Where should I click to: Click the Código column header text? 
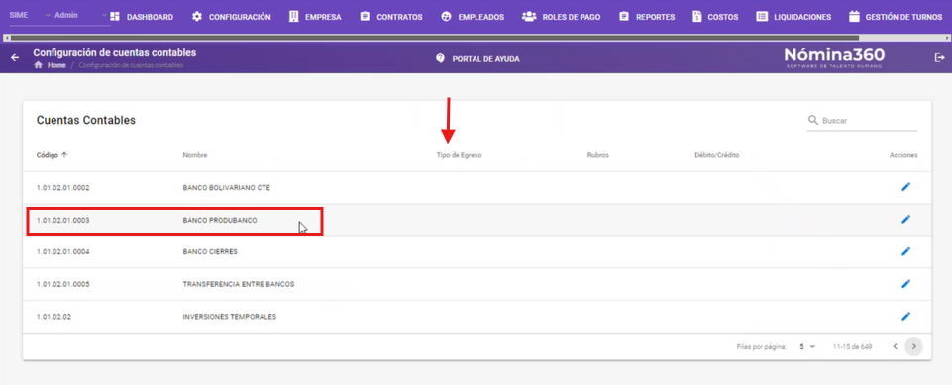(x=48, y=155)
